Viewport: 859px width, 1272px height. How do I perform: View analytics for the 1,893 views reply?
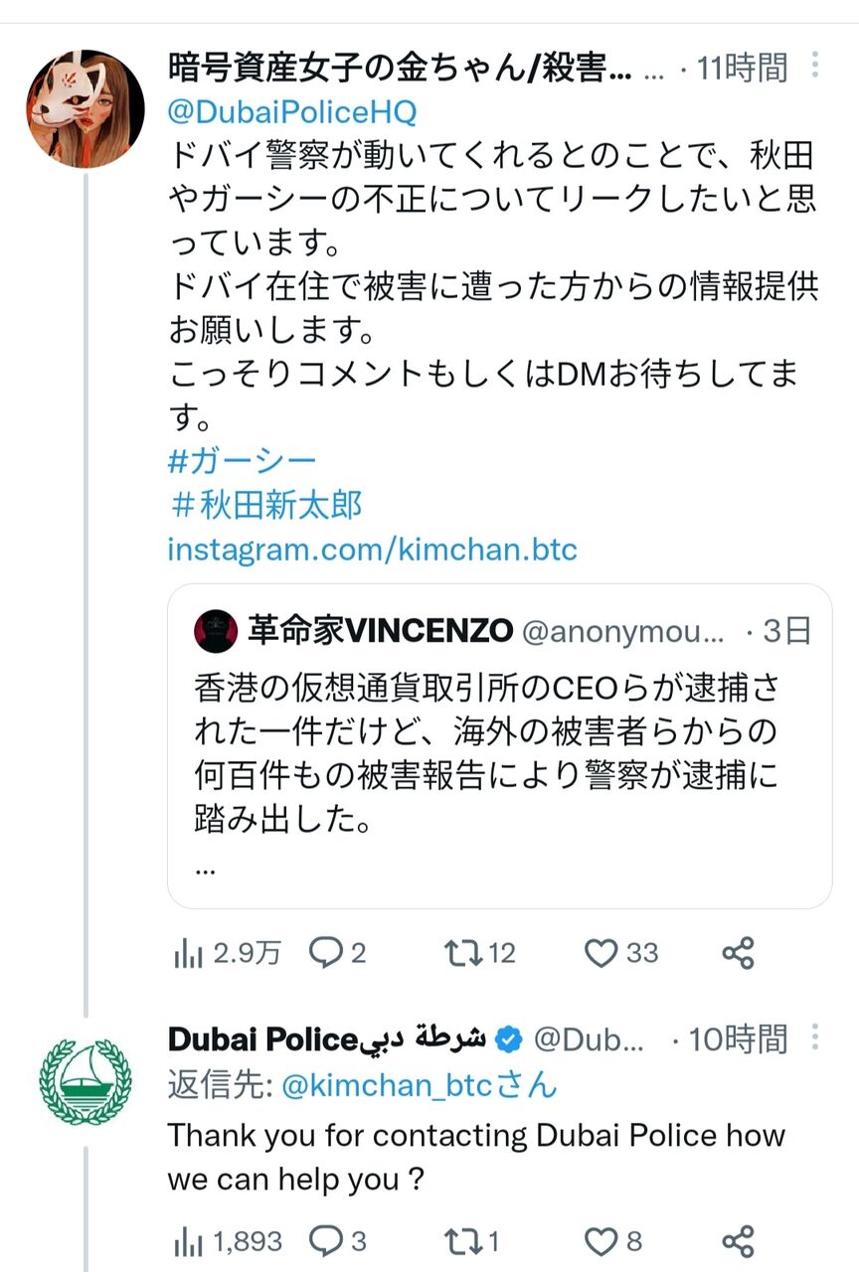(189, 1242)
